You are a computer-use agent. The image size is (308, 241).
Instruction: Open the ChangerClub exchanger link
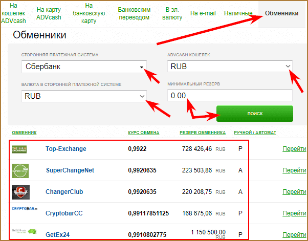click(64, 192)
